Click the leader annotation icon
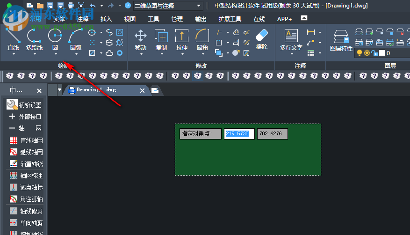Image resolution: width=410 pixels, height=235 pixels. [311, 43]
